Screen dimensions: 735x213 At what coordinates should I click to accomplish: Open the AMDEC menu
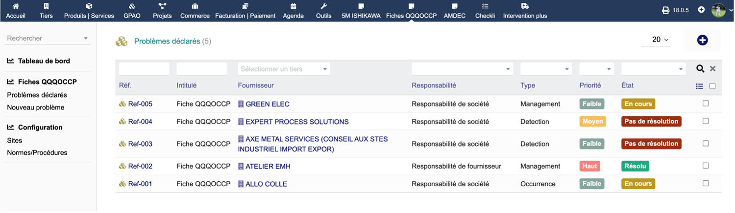454,11
